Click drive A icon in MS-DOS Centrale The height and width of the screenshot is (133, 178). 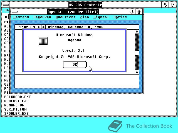click(x=7, y=17)
